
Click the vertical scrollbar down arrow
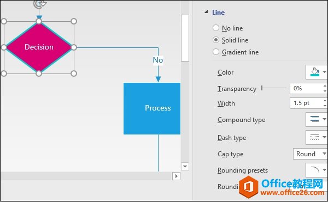click(185, 167)
